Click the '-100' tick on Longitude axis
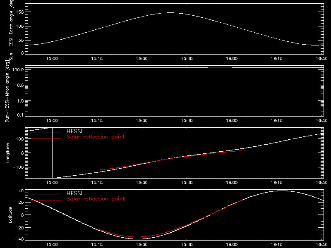Image resolution: width=331 pixels, height=248 pixels. pos(18,167)
